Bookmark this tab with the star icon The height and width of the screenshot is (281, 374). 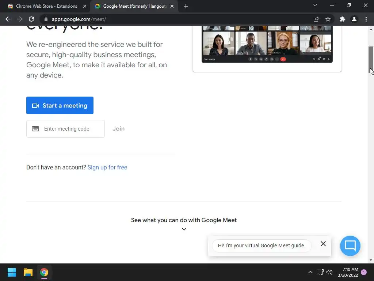click(x=328, y=19)
